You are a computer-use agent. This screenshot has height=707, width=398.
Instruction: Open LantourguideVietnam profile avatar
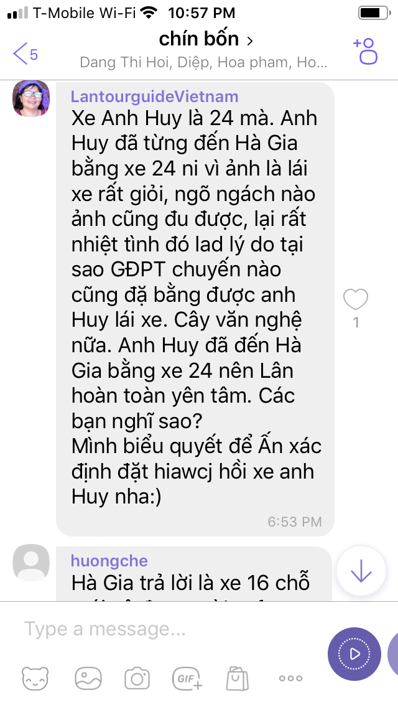click(x=31, y=98)
